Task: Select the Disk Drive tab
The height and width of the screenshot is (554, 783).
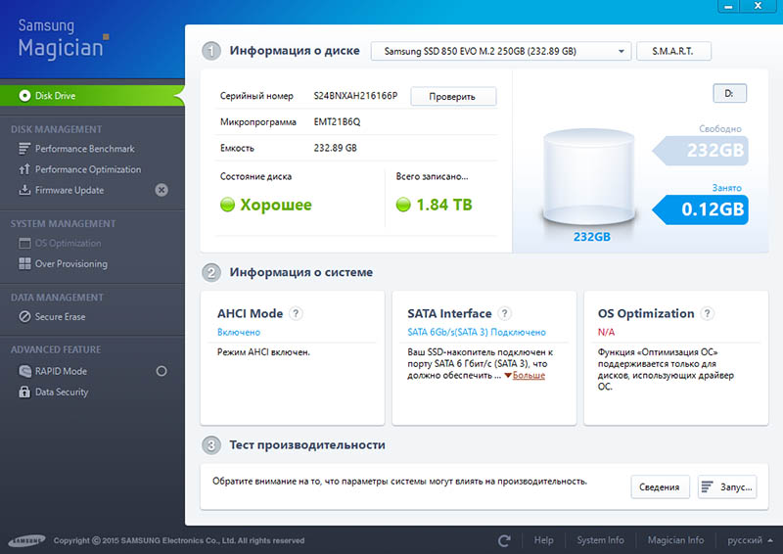Action: [x=92, y=95]
